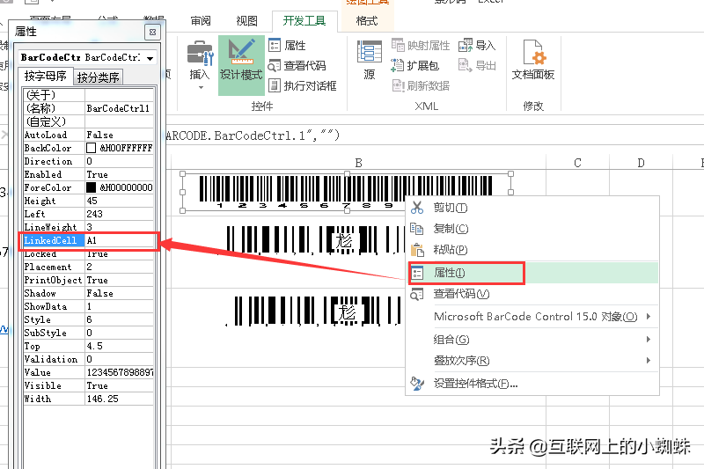The height and width of the screenshot is (469, 704).
Task: Select the Width property
Action: coord(54,399)
